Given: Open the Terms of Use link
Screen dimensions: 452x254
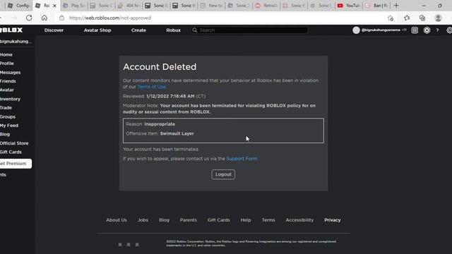Looking at the screenshot, I should click(152, 86).
